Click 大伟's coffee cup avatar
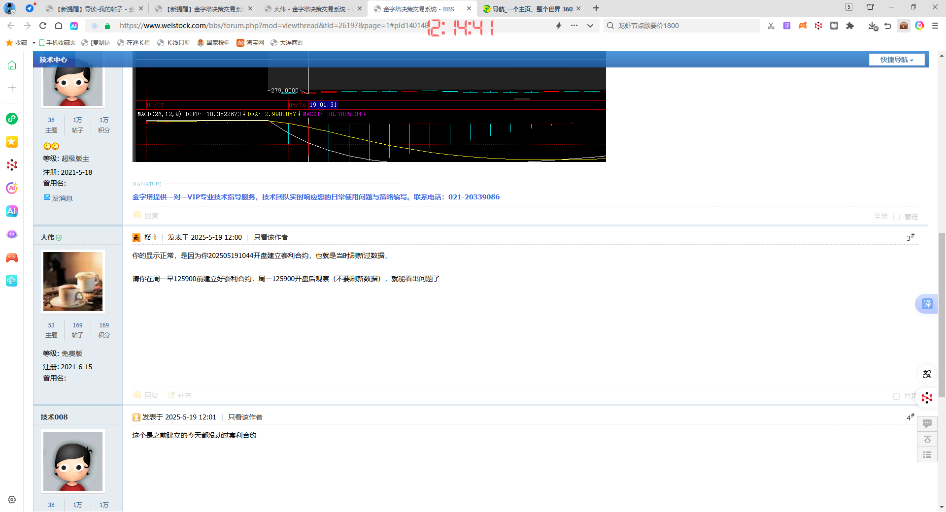The width and height of the screenshot is (946, 512). pos(73,282)
